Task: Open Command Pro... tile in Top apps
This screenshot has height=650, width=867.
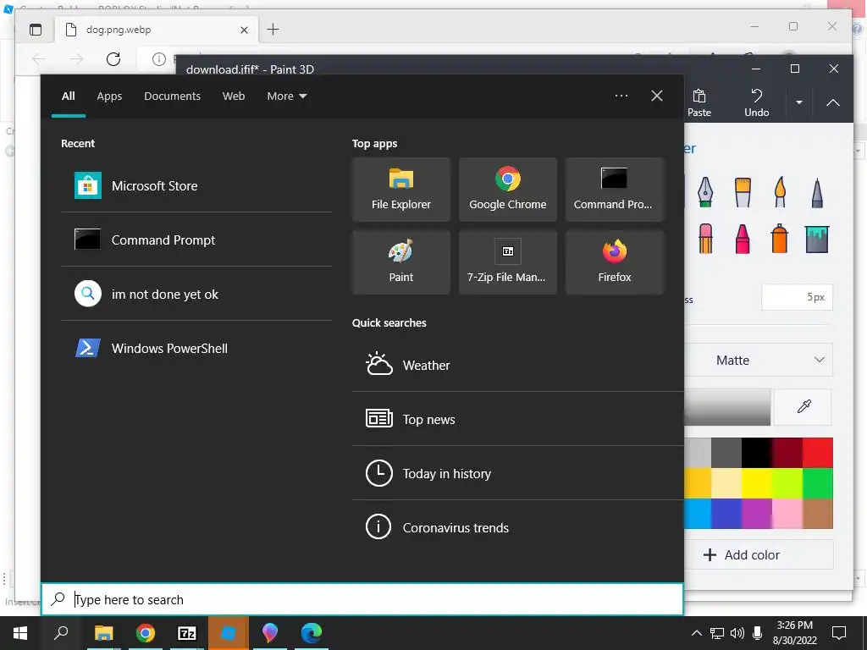Action: click(615, 190)
